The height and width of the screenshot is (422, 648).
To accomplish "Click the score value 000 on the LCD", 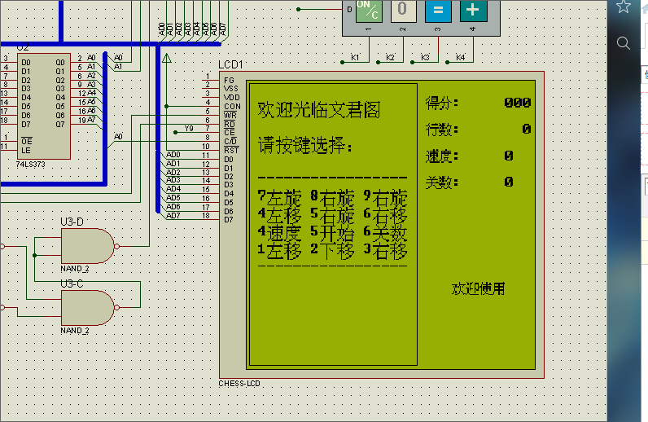I will point(517,103).
